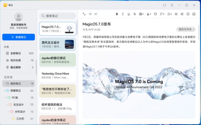Click the MagicOS note card thumbnail
Screen dimensions: 201x125
tap(69, 29)
